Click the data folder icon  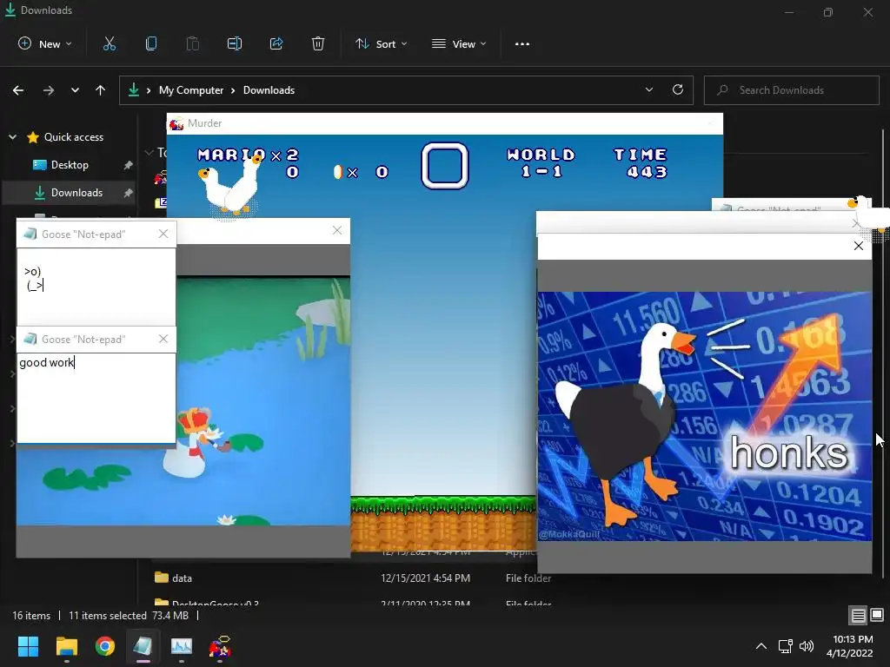pos(162,578)
